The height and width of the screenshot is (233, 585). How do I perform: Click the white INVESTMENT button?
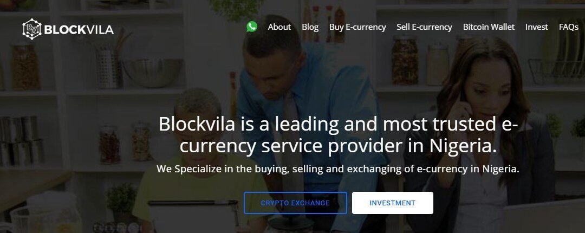393,203
